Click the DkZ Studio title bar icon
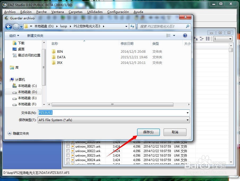 coord(5,5)
